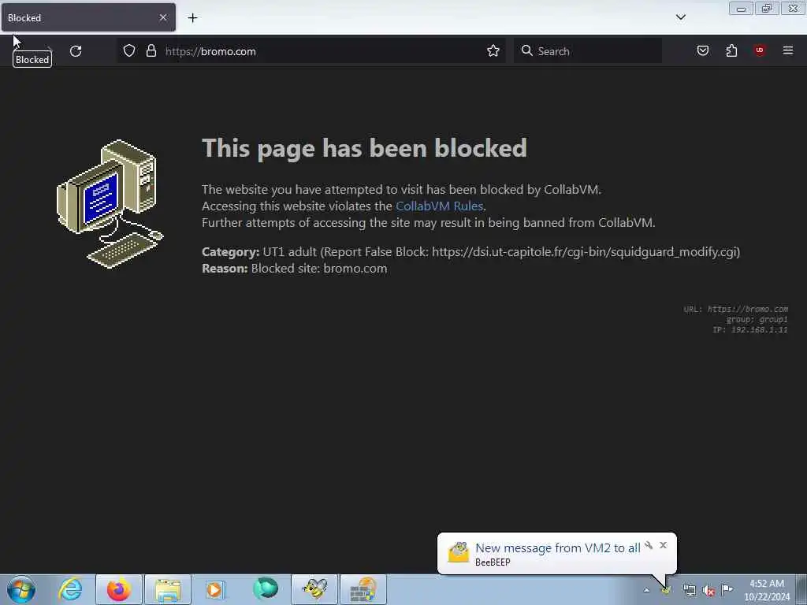Click the search magnifier icon
Viewport: 807px width, 605px height.
click(526, 50)
